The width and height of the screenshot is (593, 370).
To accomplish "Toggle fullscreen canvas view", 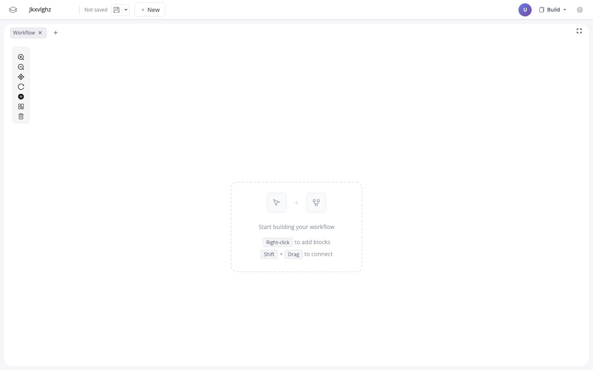I will (x=579, y=31).
